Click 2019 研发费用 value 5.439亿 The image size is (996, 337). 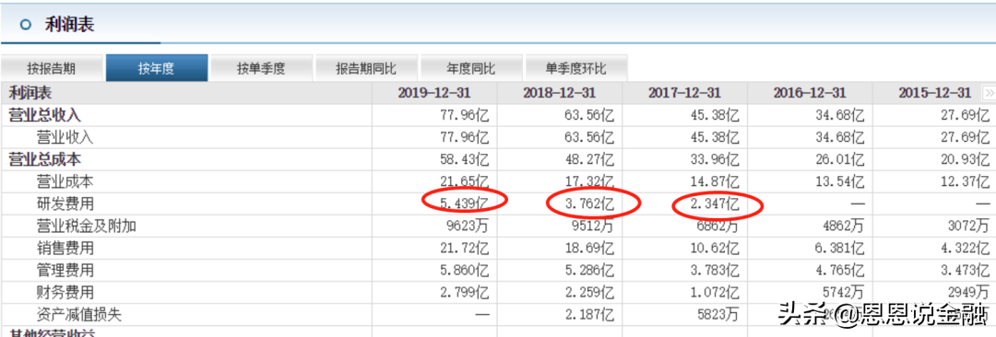pos(463,203)
